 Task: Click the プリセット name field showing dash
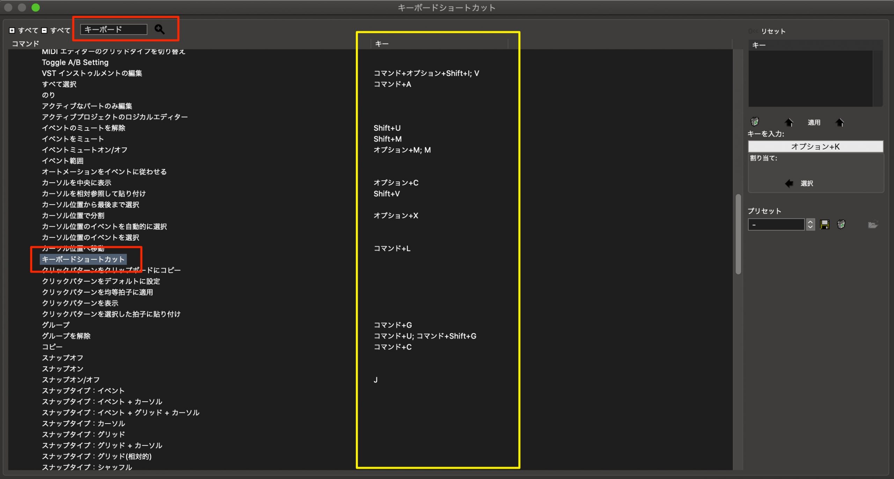tap(776, 225)
